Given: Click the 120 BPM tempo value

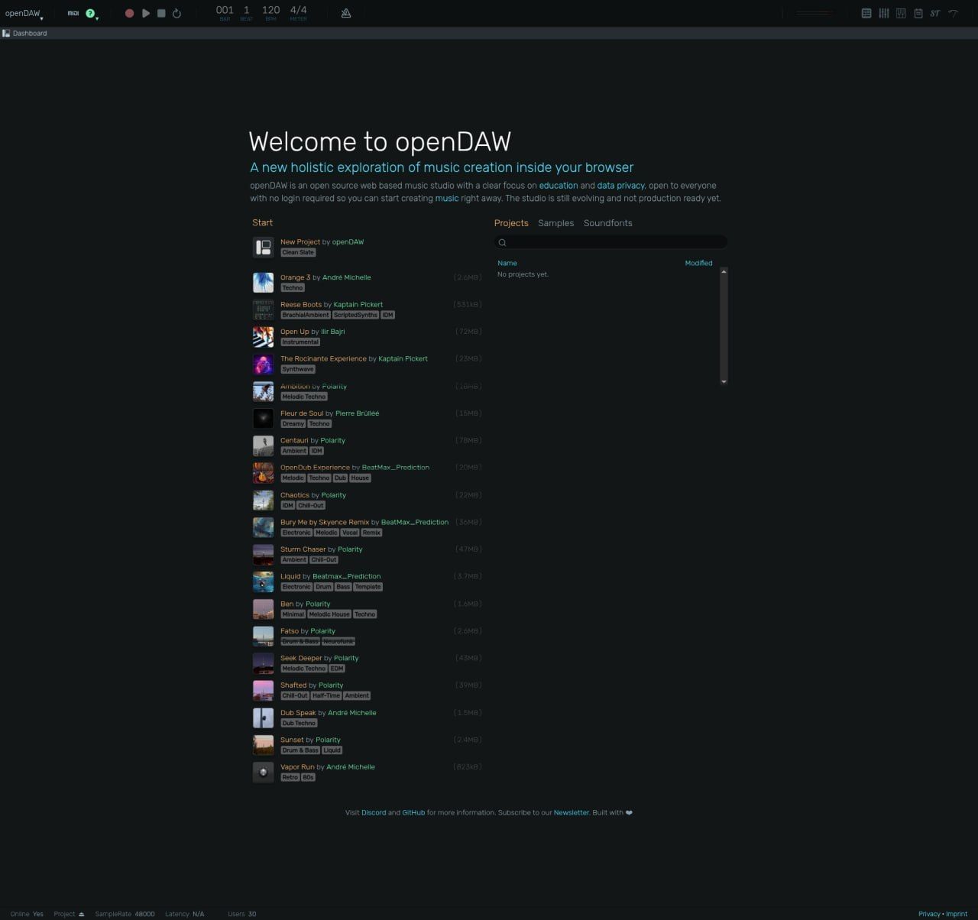Looking at the screenshot, I should (x=270, y=11).
